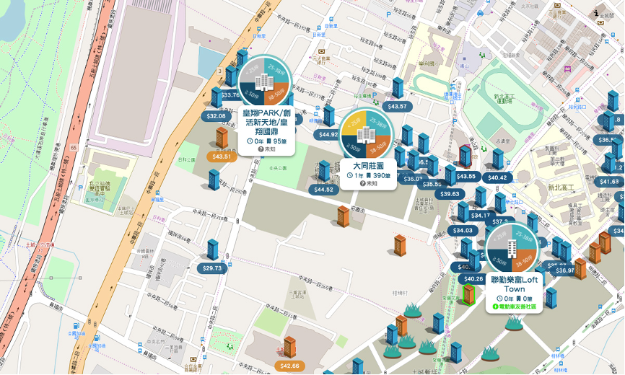Select the orange building above the $42.66 tag
The image size is (625, 375).
(290, 347)
